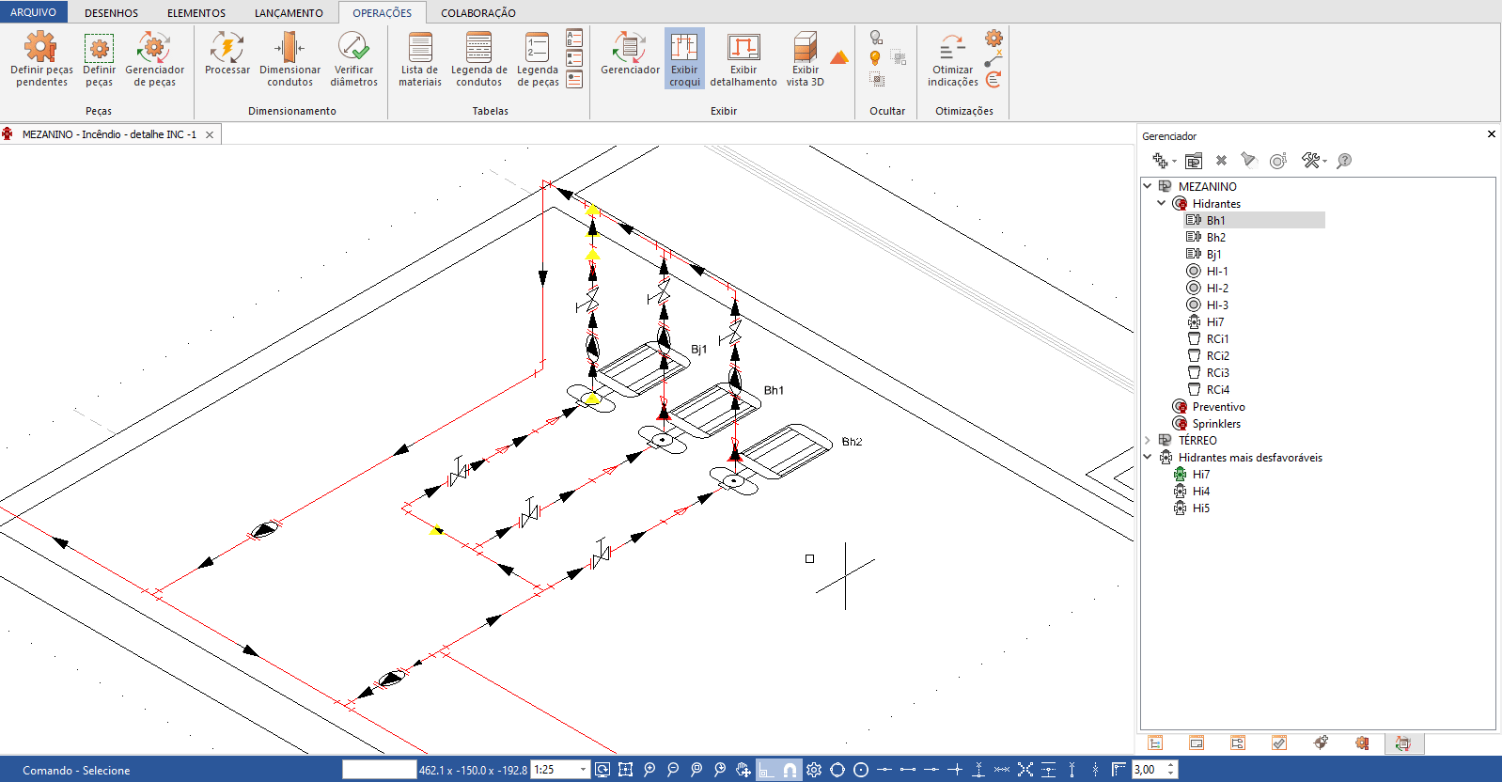Select Hi4 under Hidrantes mais desfavoráveis
The width and height of the screenshot is (1502, 782).
(x=1200, y=492)
